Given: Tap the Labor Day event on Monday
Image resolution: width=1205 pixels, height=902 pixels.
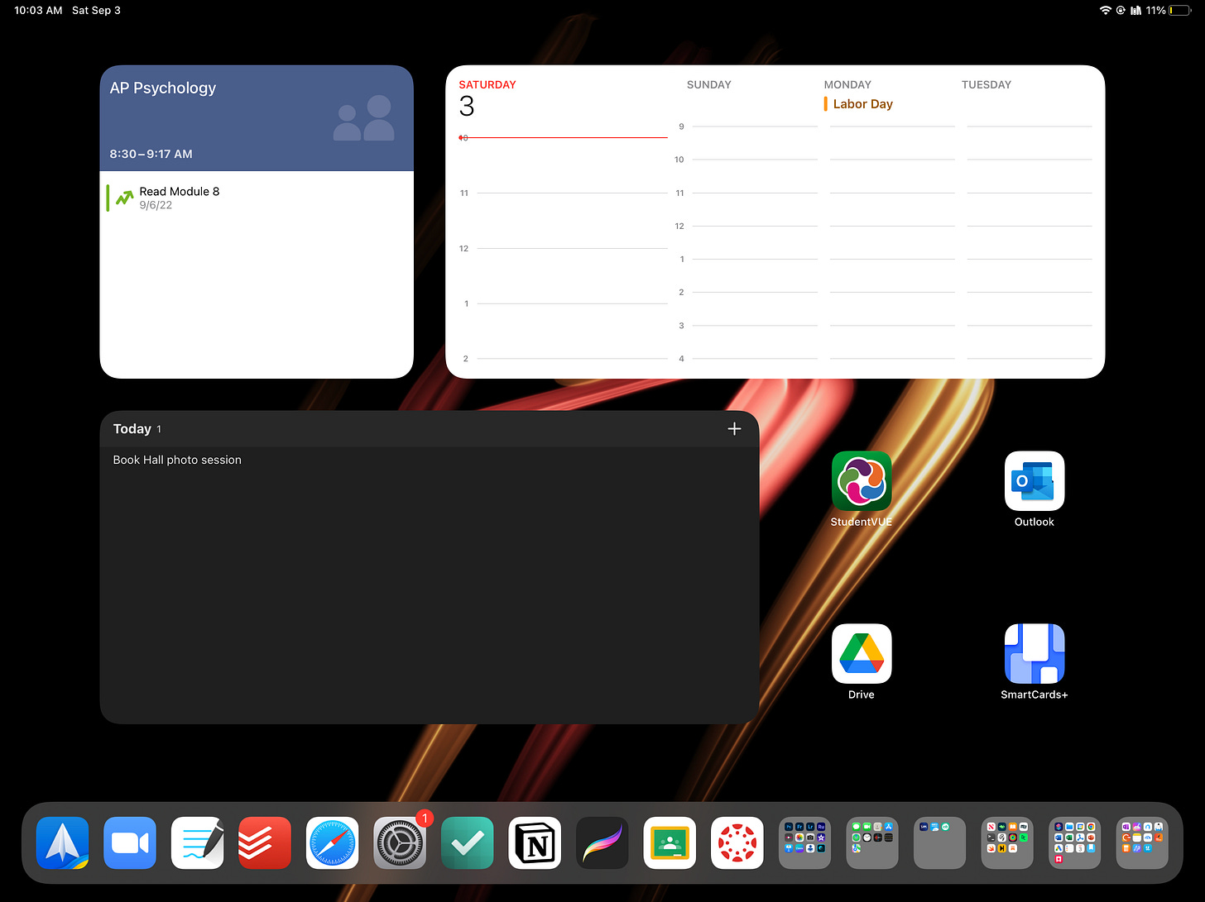Looking at the screenshot, I should tap(862, 103).
